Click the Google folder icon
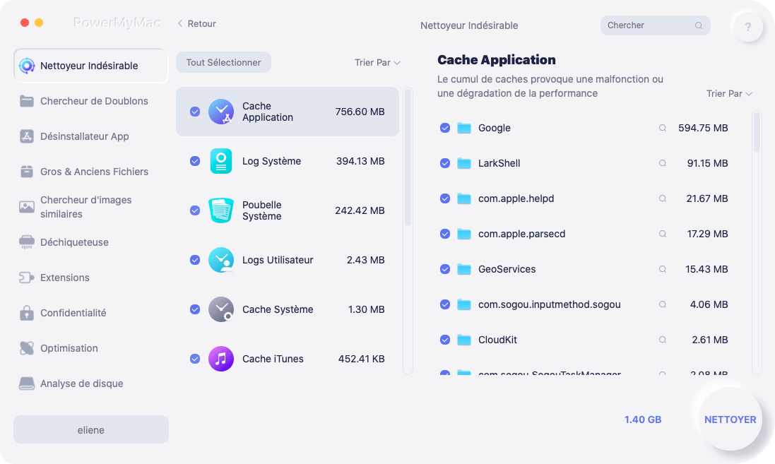 [463, 128]
